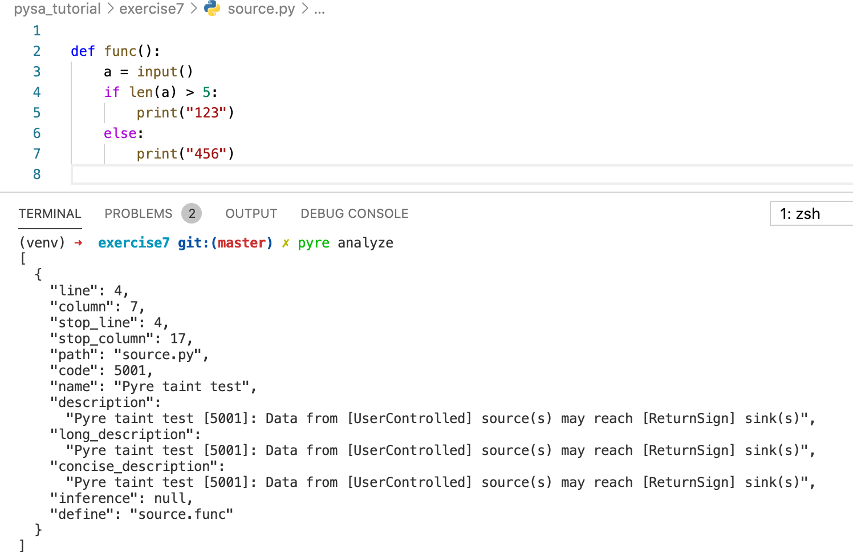Image resolution: width=853 pixels, height=552 pixels.
Task: Open the exercise7 breadcrumb folder
Action: [x=152, y=9]
